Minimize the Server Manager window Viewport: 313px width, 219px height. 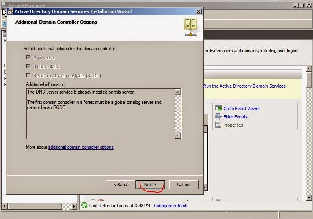point(296,6)
